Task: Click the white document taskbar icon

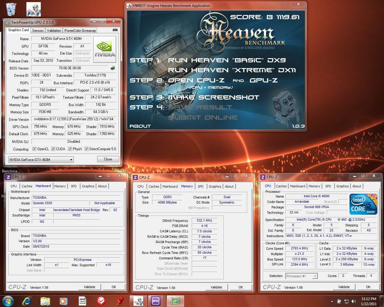Action: (82, 301)
